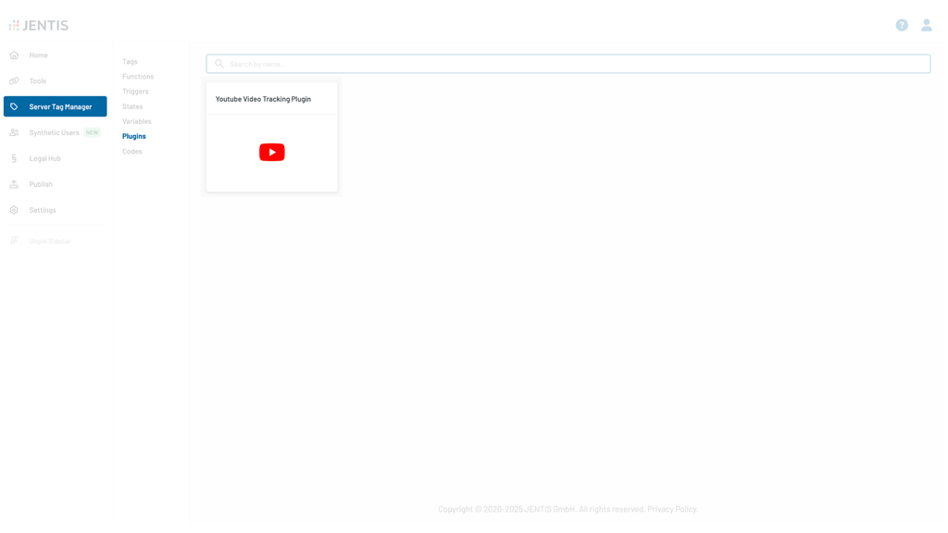The image size is (948, 533).
Task: Click the JENTIS logo
Action: click(39, 25)
